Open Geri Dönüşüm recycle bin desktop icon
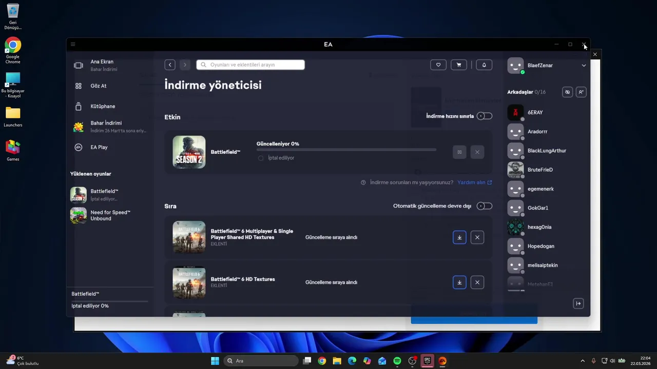Screen dimensions: 657x369 [x=13, y=17]
